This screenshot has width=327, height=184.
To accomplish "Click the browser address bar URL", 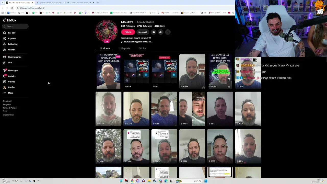I will point(32,8).
